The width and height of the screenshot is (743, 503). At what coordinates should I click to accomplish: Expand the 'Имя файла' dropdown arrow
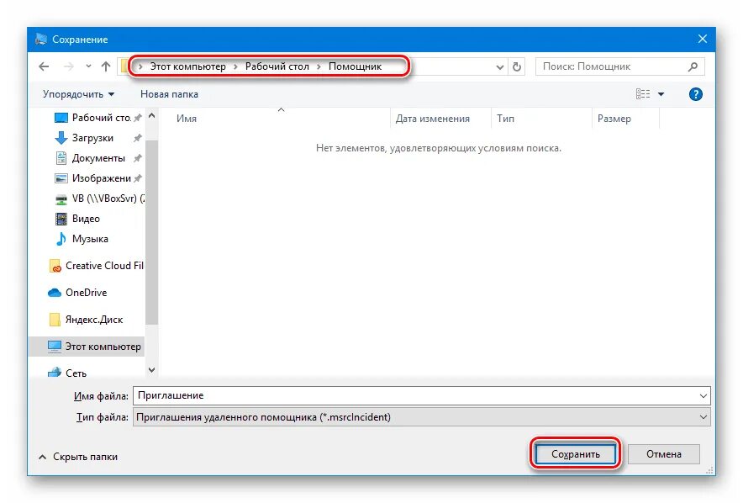click(703, 396)
